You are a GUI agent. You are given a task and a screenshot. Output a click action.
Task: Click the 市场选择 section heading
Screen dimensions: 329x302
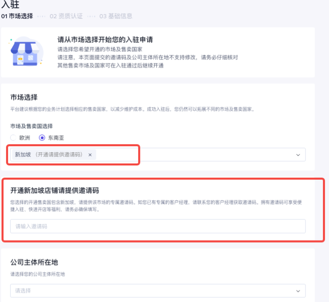pos(24,97)
